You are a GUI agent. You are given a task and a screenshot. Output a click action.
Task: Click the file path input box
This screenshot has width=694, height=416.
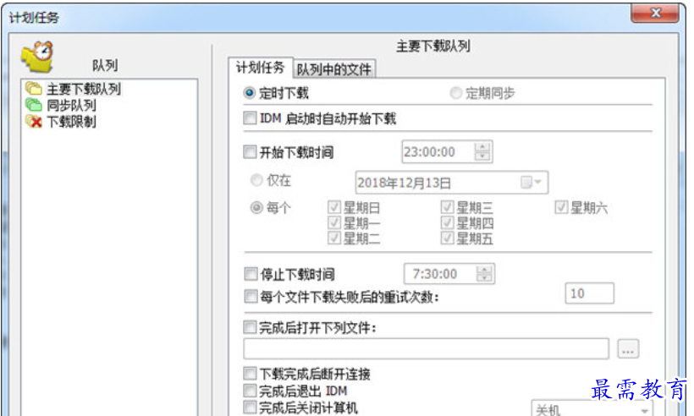pyautogui.click(x=427, y=349)
